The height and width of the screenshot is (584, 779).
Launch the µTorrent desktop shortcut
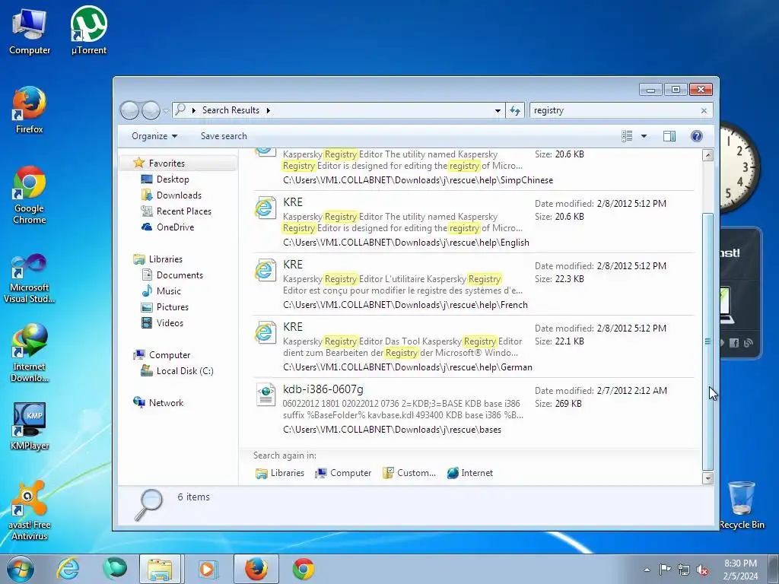click(x=89, y=30)
